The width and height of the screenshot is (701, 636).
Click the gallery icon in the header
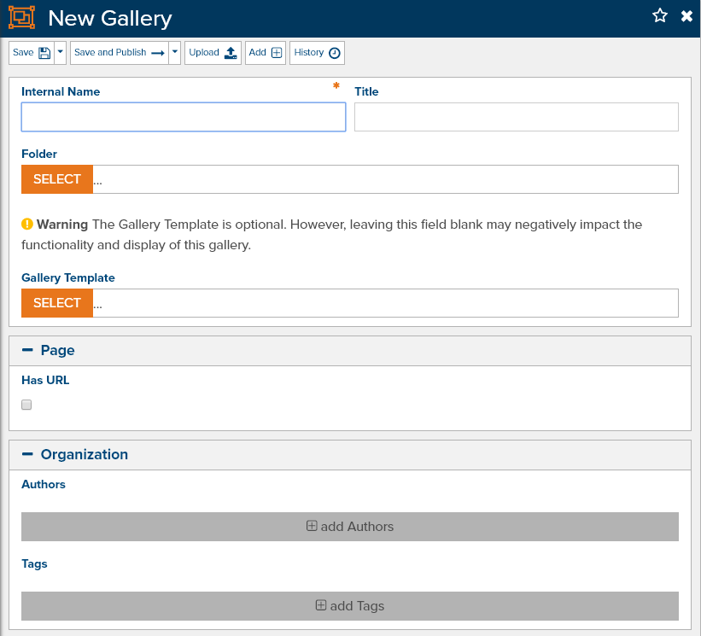pos(21,18)
